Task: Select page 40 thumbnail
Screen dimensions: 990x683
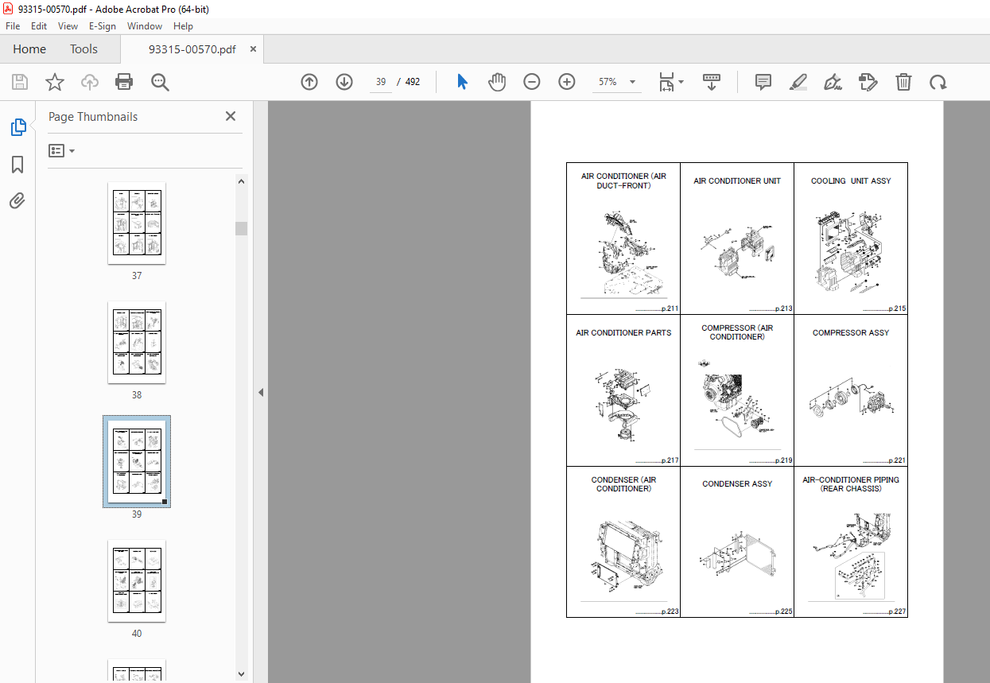Action: (x=137, y=581)
